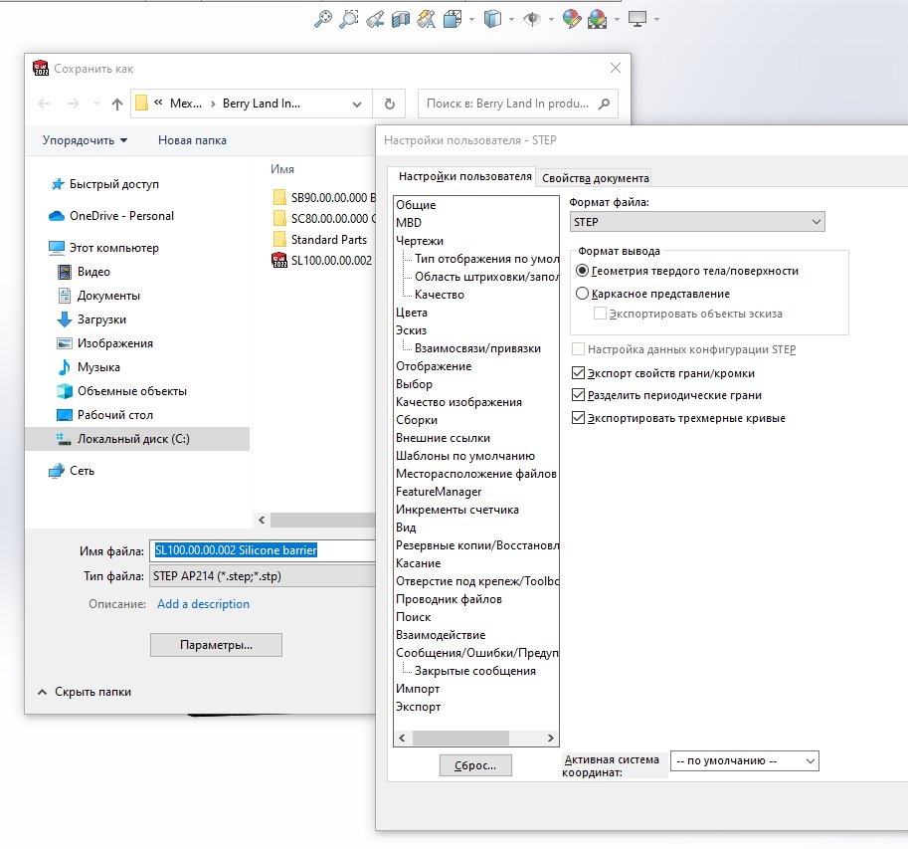Activate the Section View tool
The width and height of the screenshot is (908, 849).
click(x=401, y=18)
